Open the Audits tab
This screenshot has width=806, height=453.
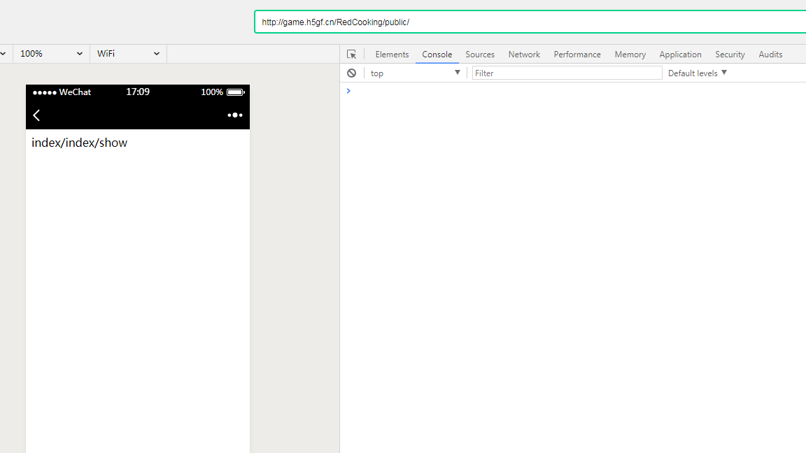click(x=770, y=55)
